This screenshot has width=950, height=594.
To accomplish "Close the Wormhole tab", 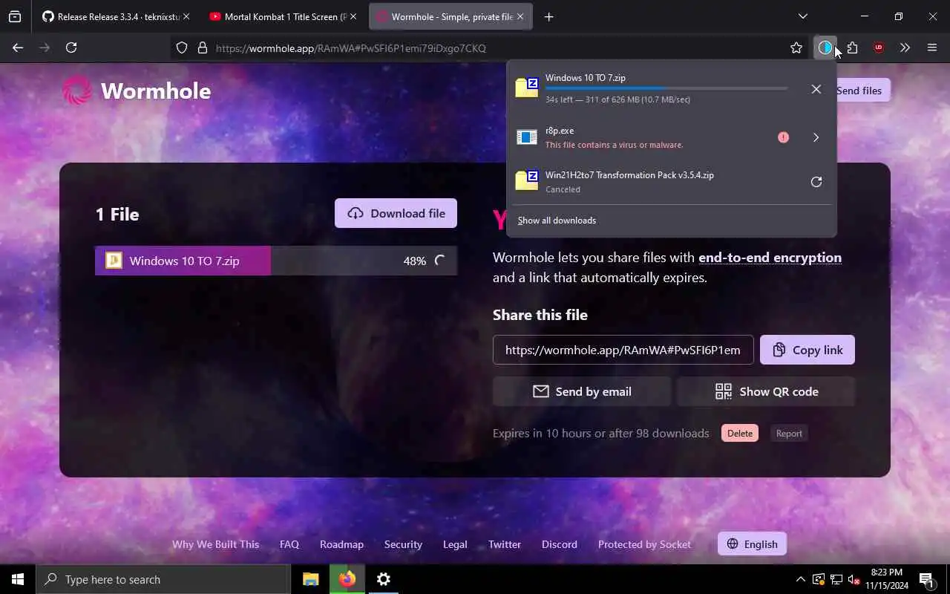I will click(x=520, y=16).
